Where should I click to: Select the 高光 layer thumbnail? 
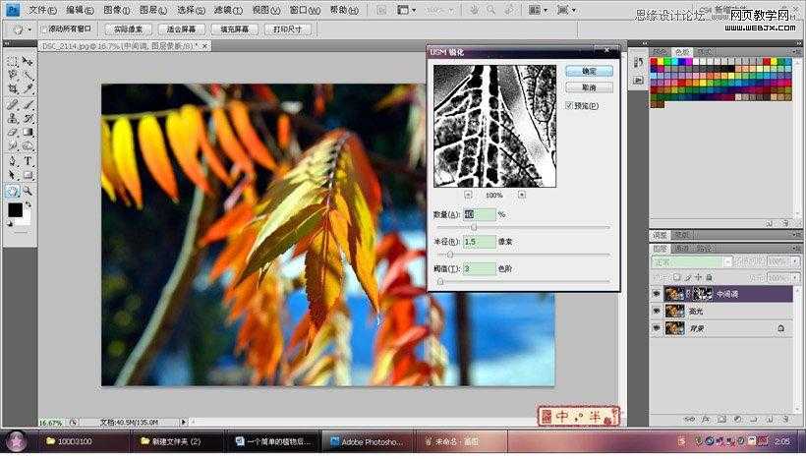[x=674, y=311]
